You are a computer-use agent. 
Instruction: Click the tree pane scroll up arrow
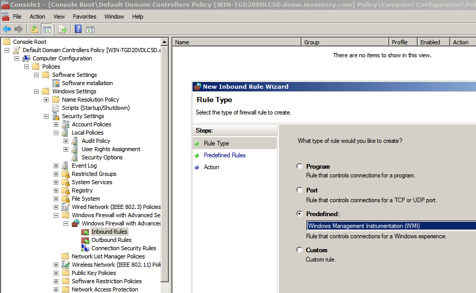click(x=165, y=42)
